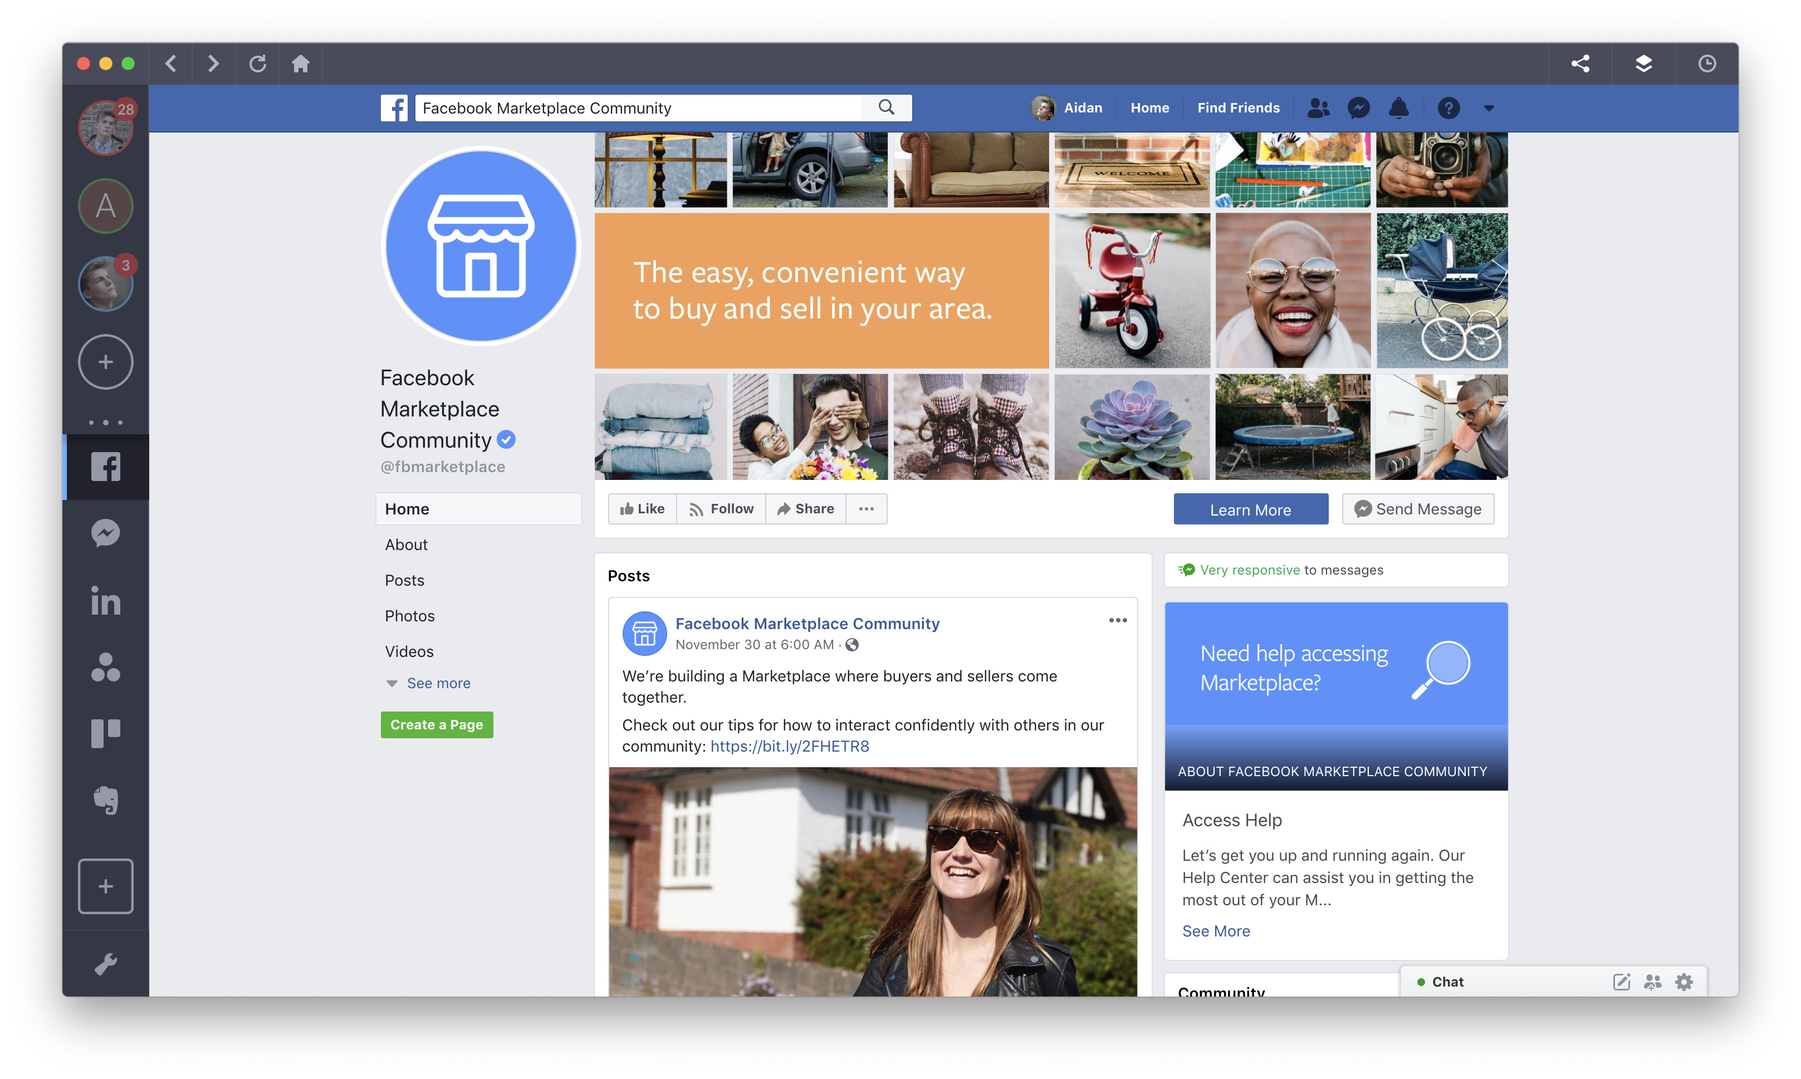The height and width of the screenshot is (1079, 1801).
Task: Open the clock history icon
Action: tap(1706, 64)
